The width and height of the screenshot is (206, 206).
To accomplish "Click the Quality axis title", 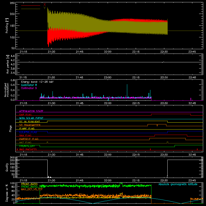I will (7, 167).
